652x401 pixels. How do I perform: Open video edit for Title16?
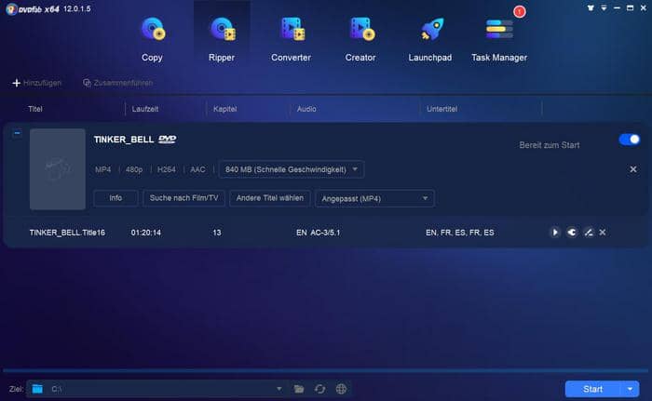pyautogui.click(x=588, y=232)
